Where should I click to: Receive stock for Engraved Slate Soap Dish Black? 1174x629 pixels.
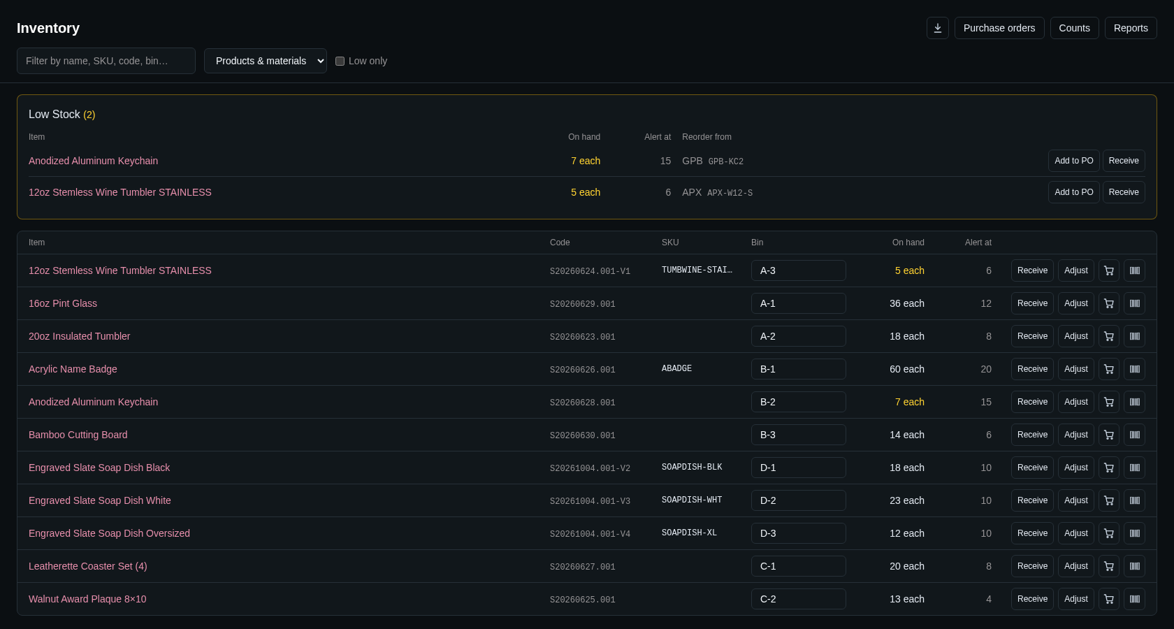1032,468
